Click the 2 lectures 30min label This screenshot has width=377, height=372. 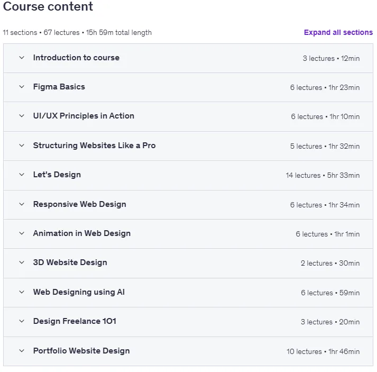pyautogui.click(x=330, y=263)
